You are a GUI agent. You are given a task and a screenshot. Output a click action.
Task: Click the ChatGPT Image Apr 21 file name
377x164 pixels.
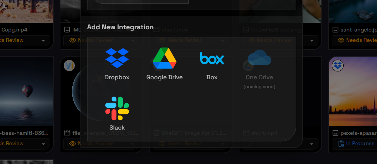pos(194,133)
